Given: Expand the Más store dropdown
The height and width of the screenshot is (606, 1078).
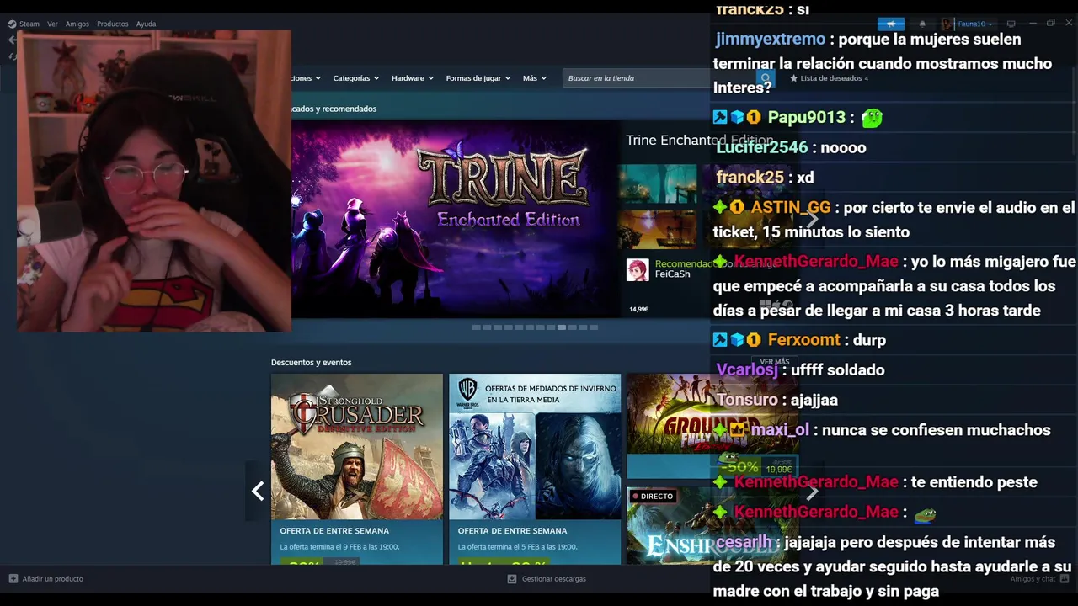Looking at the screenshot, I should pyautogui.click(x=534, y=78).
